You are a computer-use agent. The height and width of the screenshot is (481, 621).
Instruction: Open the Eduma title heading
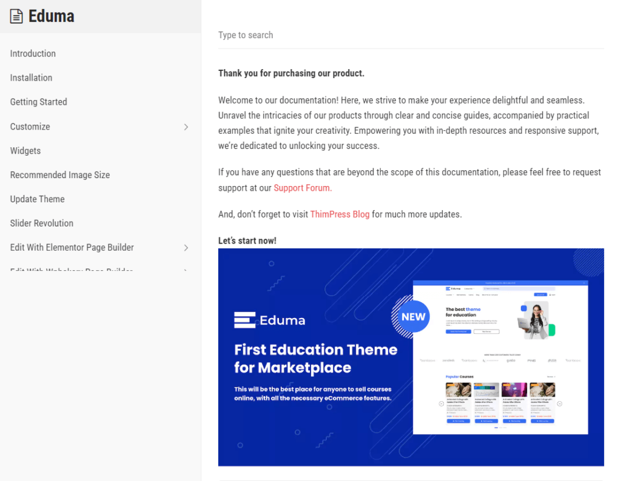coord(51,16)
